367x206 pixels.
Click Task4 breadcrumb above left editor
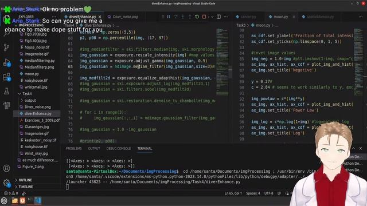(x=69, y=25)
